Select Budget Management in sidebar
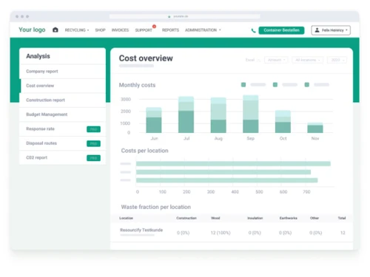 pyautogui.click(x=62, y=114)
